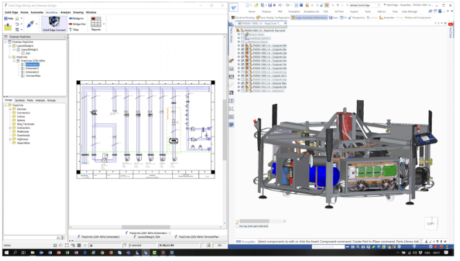This screenshot has height=261, width=460.
Task: Expand the FNS00-1007 assembly node
Action: 239,68
